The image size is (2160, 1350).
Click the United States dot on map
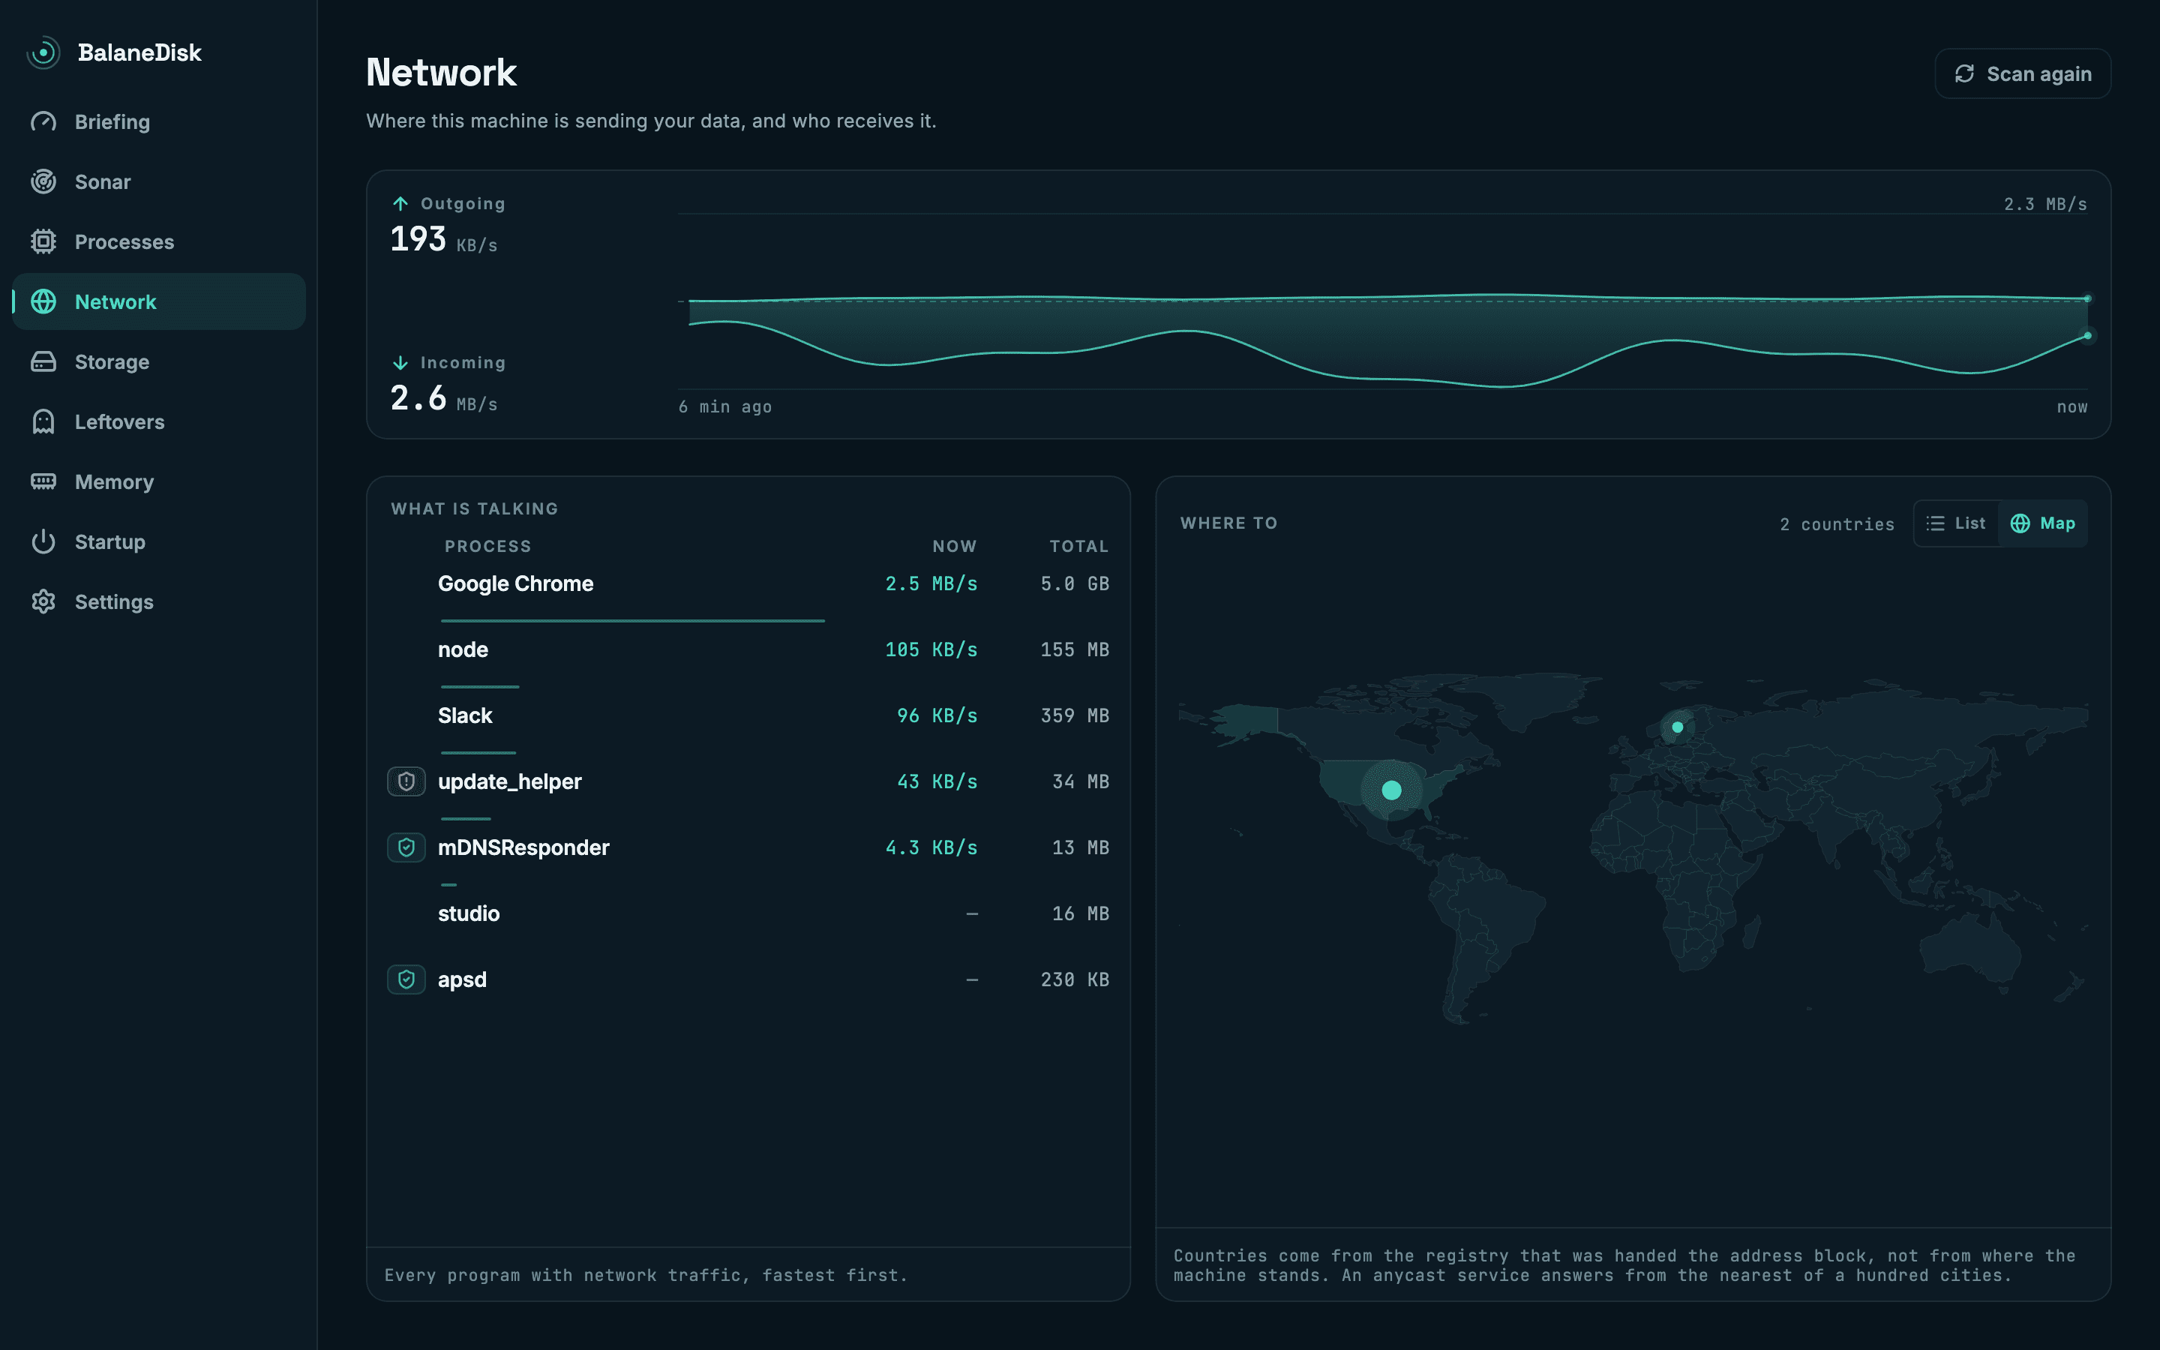tap(1391, 790)
